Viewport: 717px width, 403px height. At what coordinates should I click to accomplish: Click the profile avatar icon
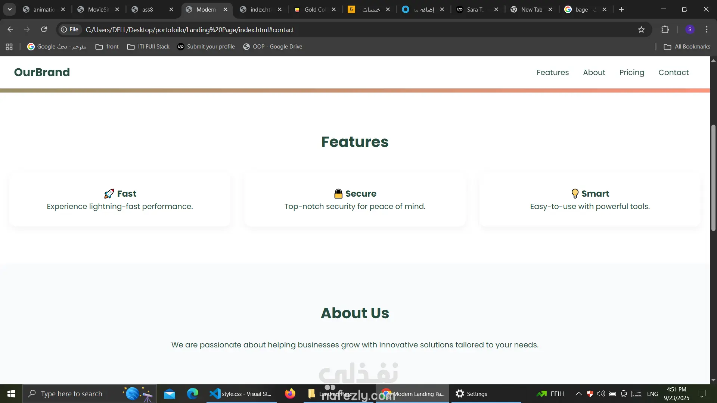(690, 29)
